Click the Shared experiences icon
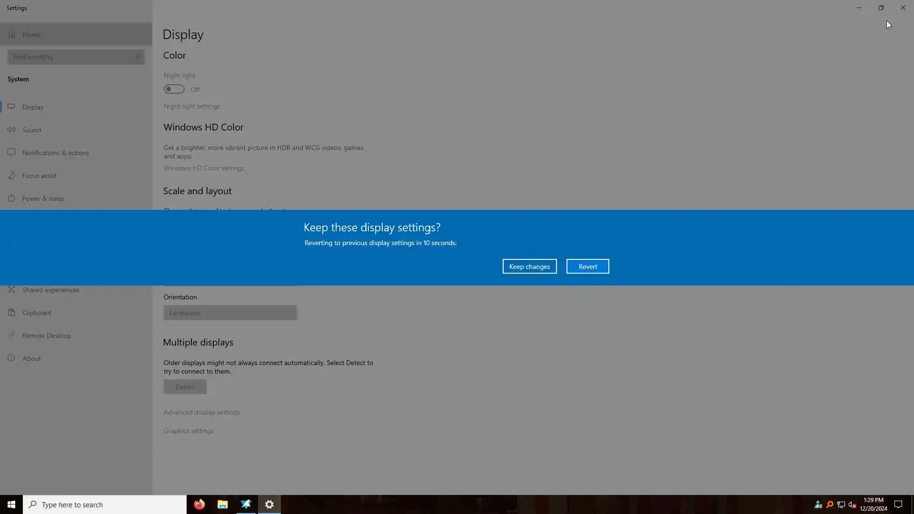Viewport: 914px width, 514px height. [11, 289]
